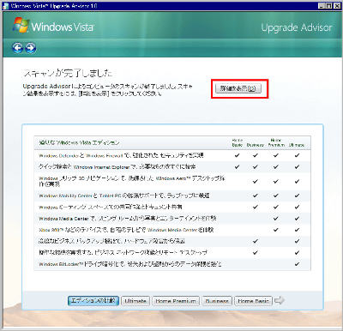Minimize the Upgrade Advisor window
The image size is (343, 331).
click(x=322, y=6)
